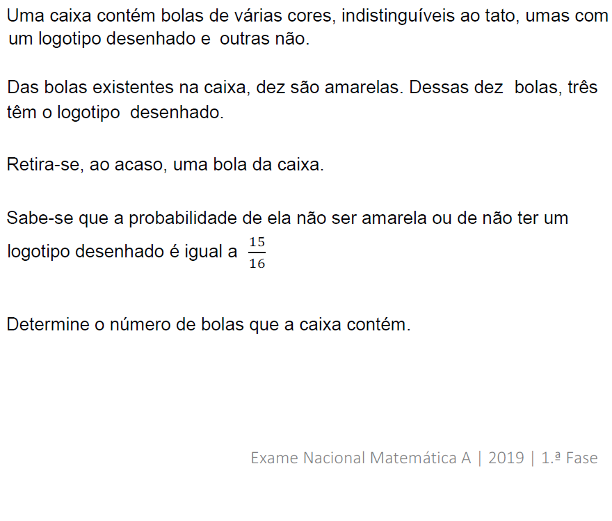The image size is (612, 521).
Task: Click the line Retira-se, ao acaso, uma bola
Action: click(165, 166)
